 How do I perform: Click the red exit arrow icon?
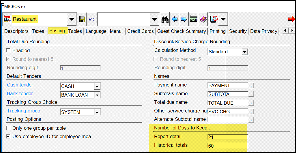291,19
